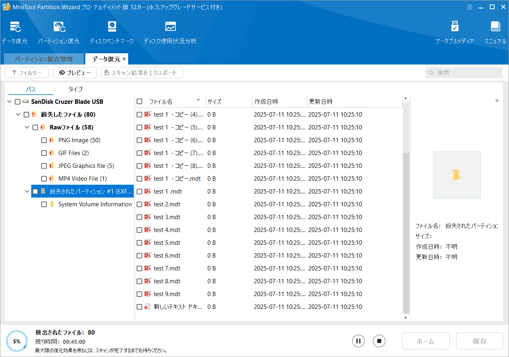The height and width of the screenshot is (357, 509).
Task: Click the JPEG Graphics file folder icon
Action: point(52,166)
